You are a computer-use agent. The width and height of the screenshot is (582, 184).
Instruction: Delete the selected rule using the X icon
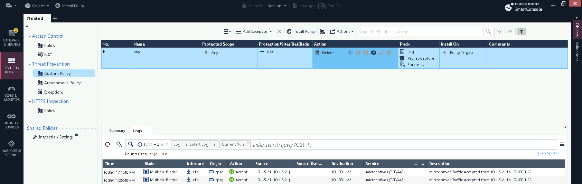[x=279, y=31]
